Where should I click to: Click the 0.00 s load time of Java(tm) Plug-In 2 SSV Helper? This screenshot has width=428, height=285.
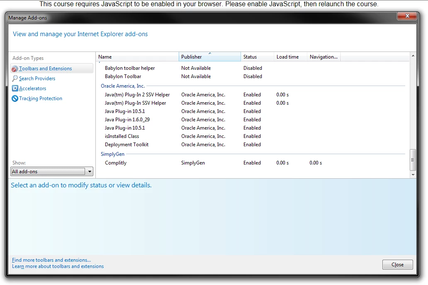tap(282, 95)
